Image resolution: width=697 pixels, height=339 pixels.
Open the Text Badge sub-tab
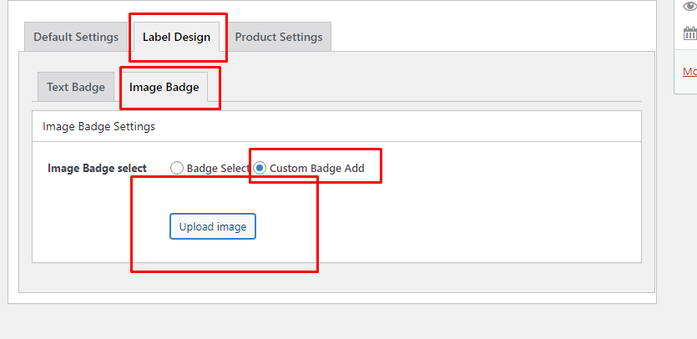click(x=76, y=87)
